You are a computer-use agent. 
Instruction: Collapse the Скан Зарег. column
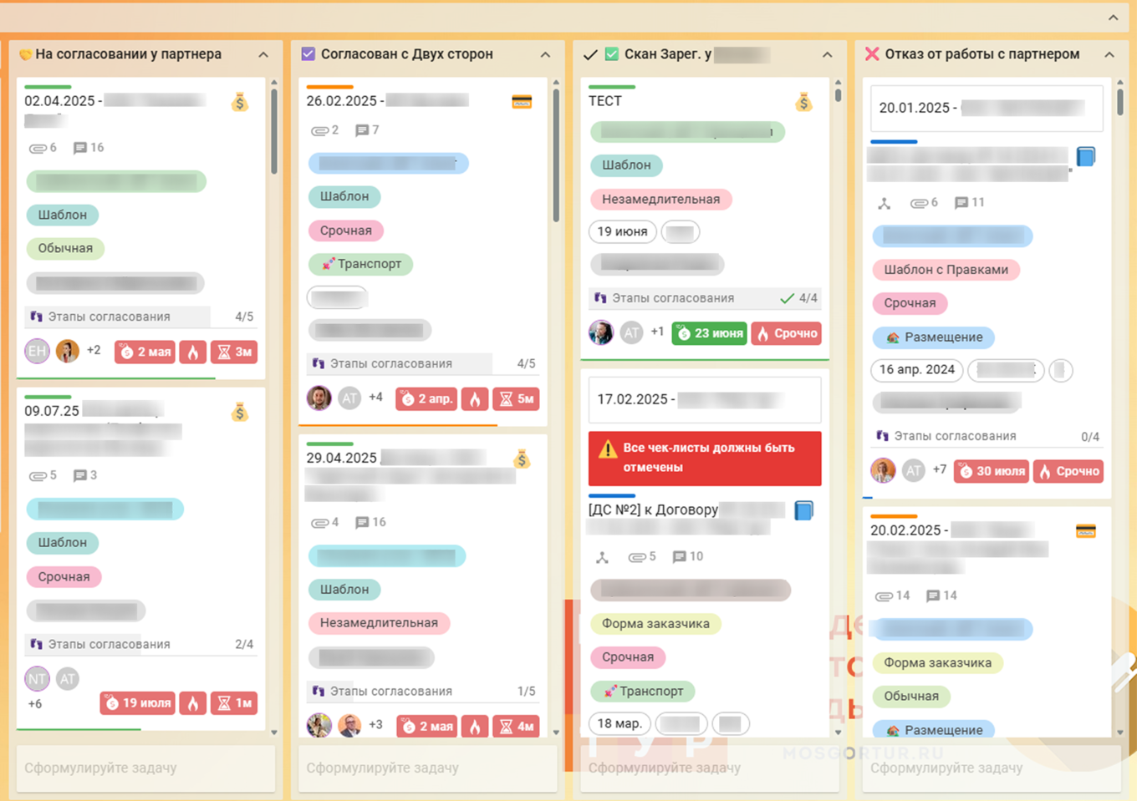pyautogui.click(x=827, y=55)
